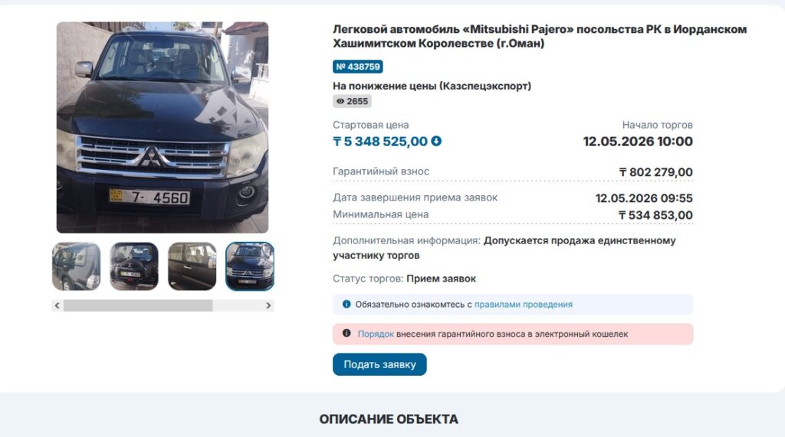Viewport: 785px width, 437px height.
Task: Click the info icon in pink deposit notice
Action: [346, 333]
